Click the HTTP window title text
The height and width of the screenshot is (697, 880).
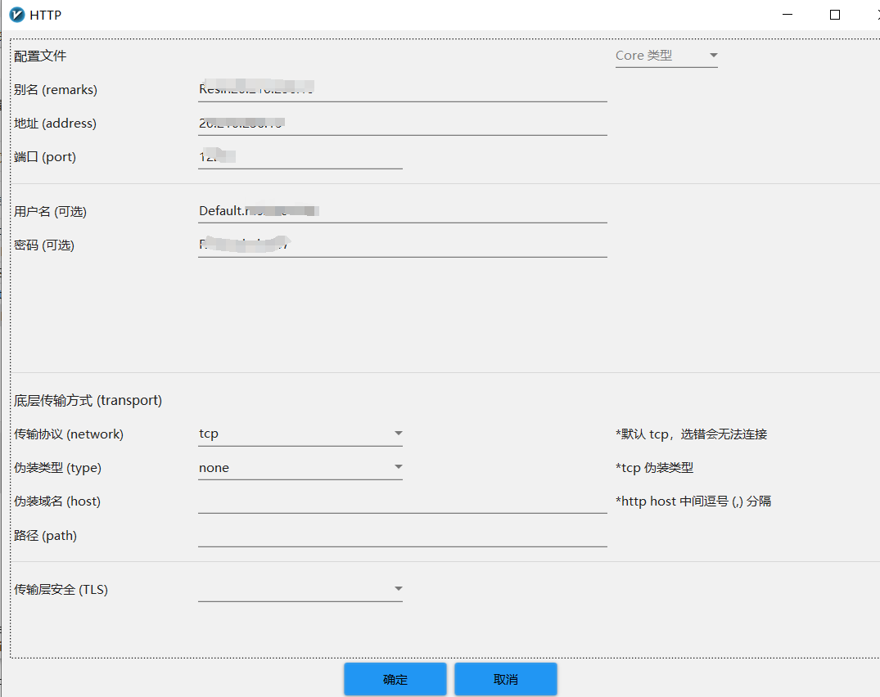46,16
